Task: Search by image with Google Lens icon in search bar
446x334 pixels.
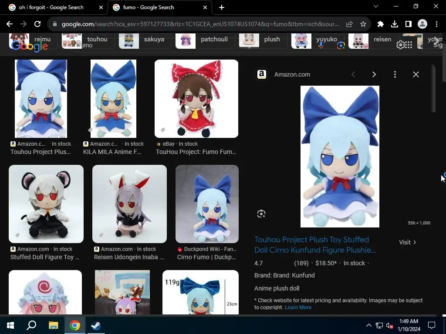Action: [x=341, y=45]
